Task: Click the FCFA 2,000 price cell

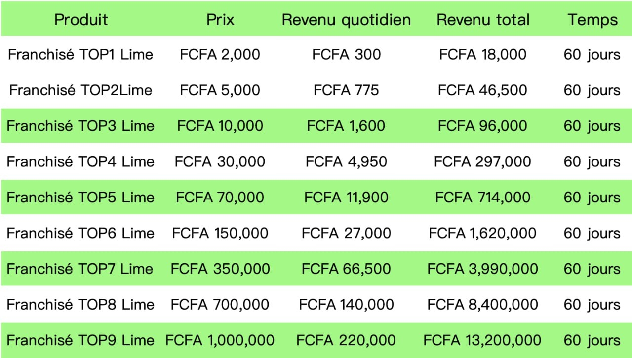Action: pyautogui.click(x=220, y=54)
